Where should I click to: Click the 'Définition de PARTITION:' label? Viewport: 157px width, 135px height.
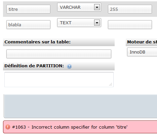point(34,66)
